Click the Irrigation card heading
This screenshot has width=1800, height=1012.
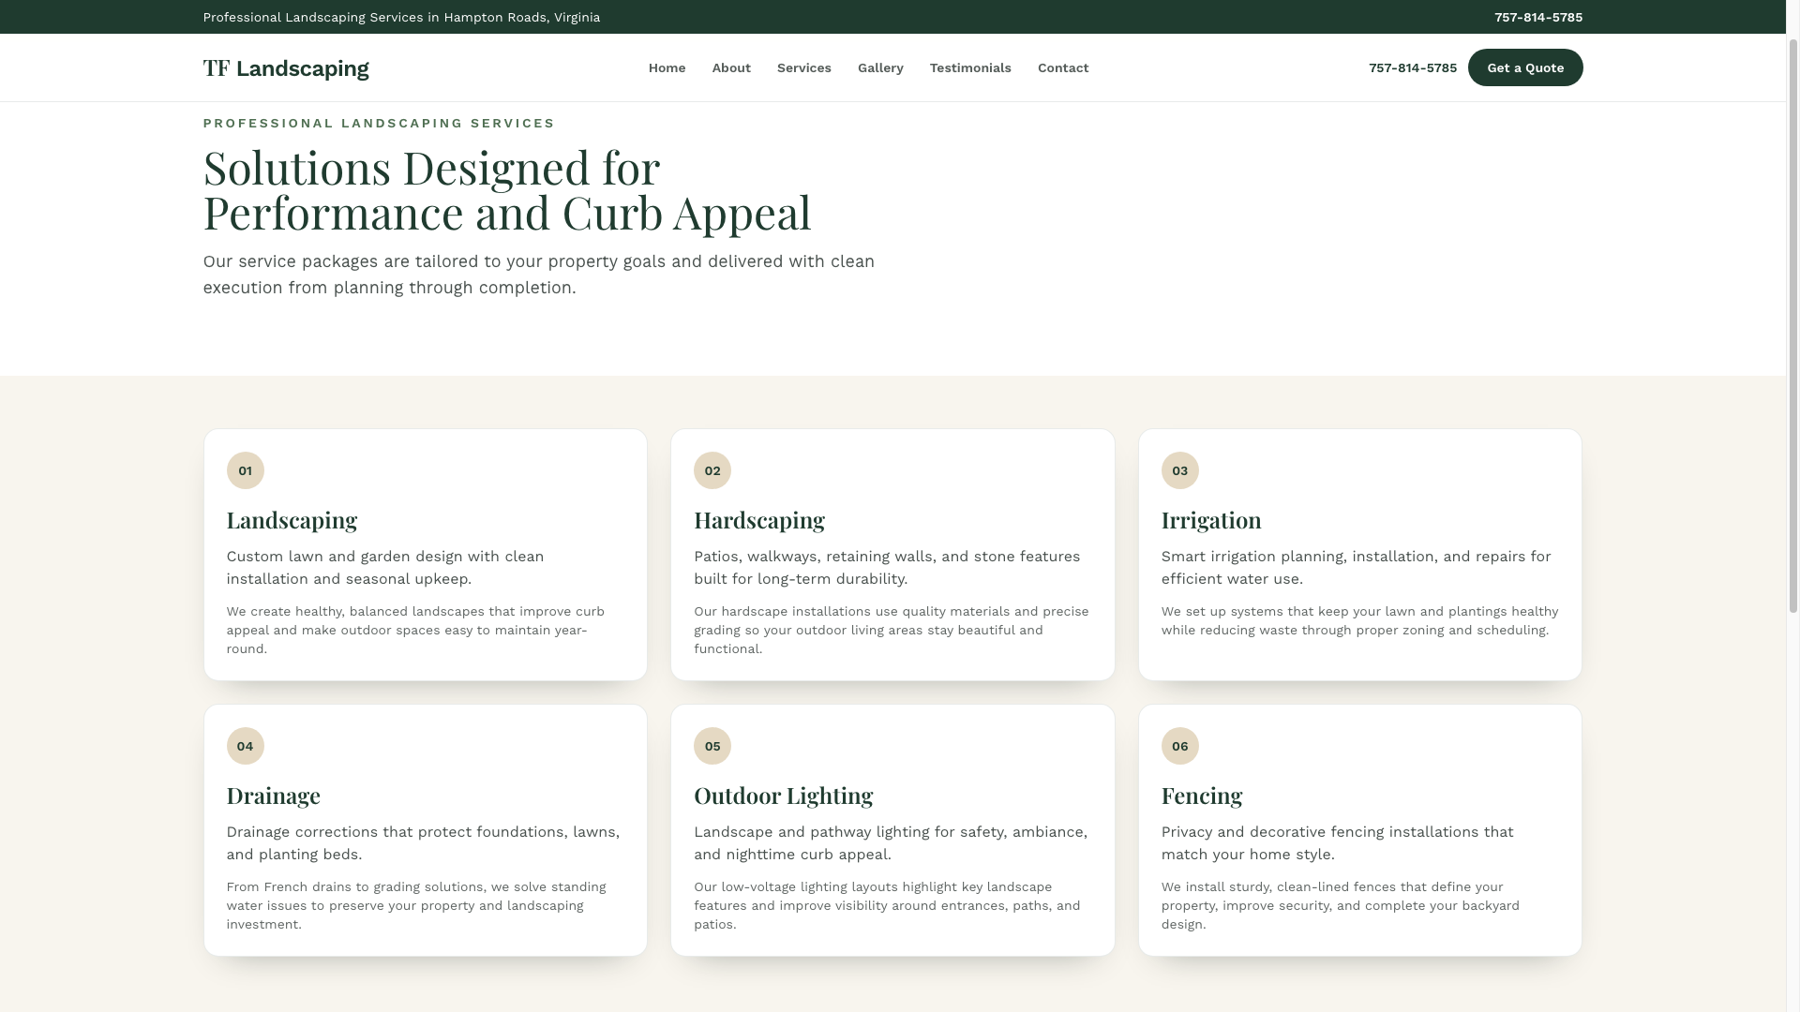(x=1211, y=519)
